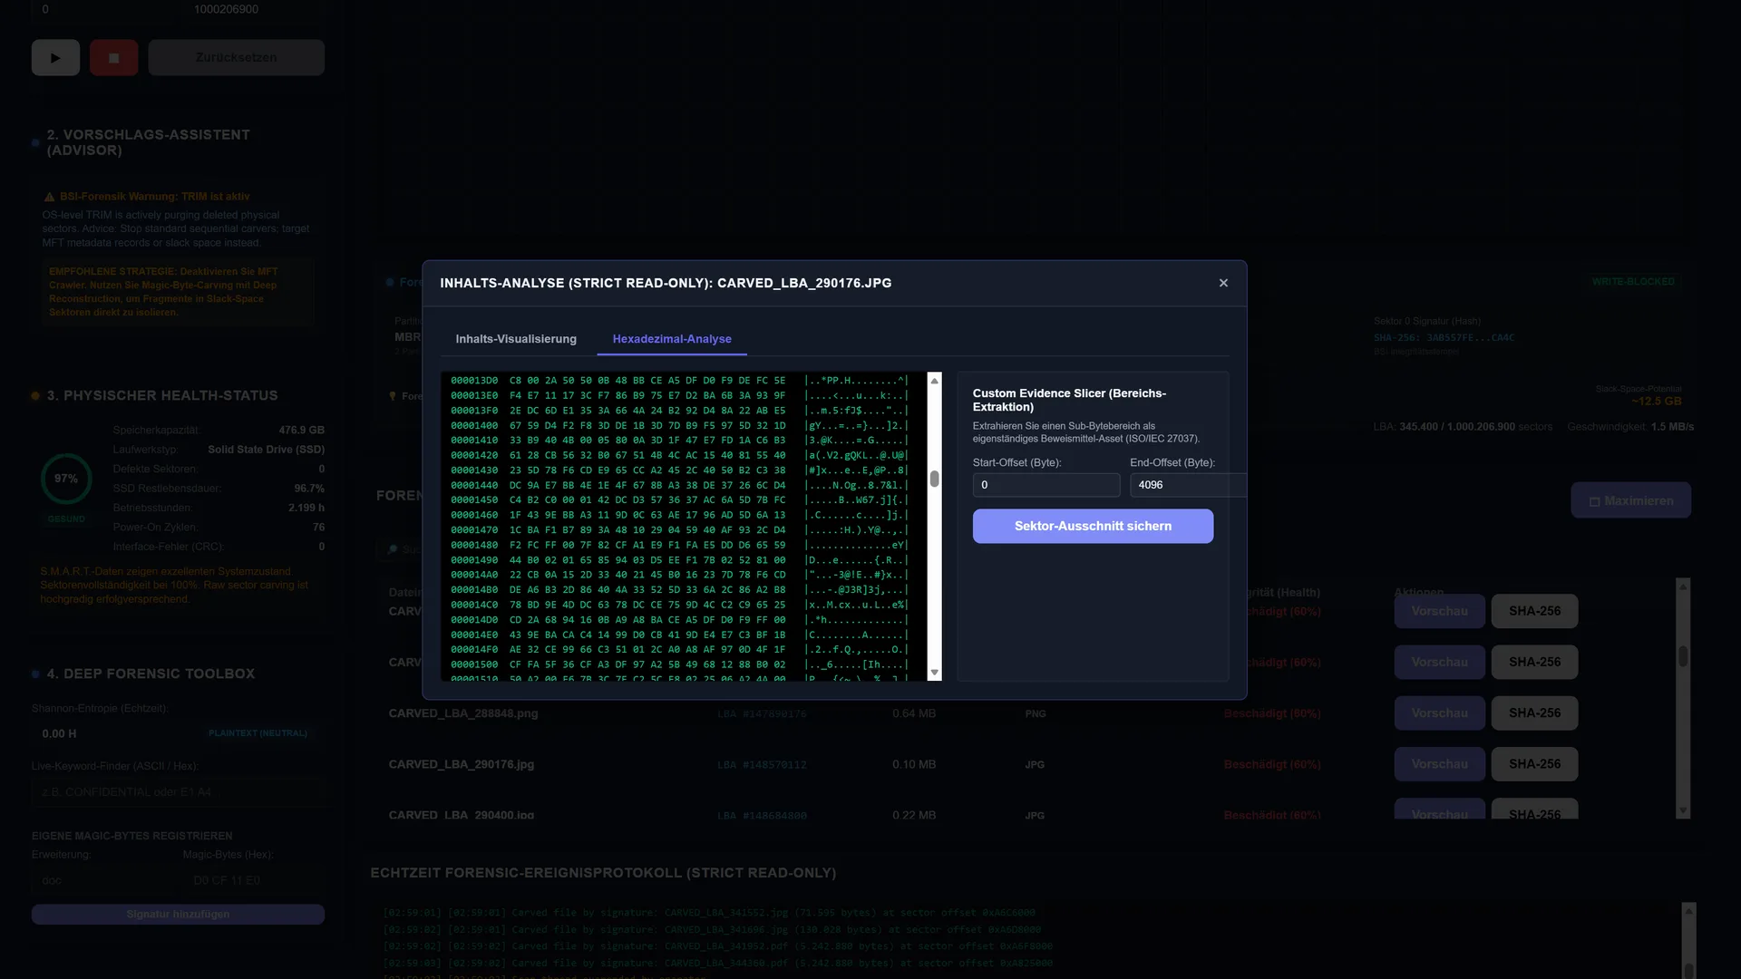This screenshot has width=1741, height=979.
Task: Click the hex viewer scrollbar thumb
Action: (x=934, y=479)
